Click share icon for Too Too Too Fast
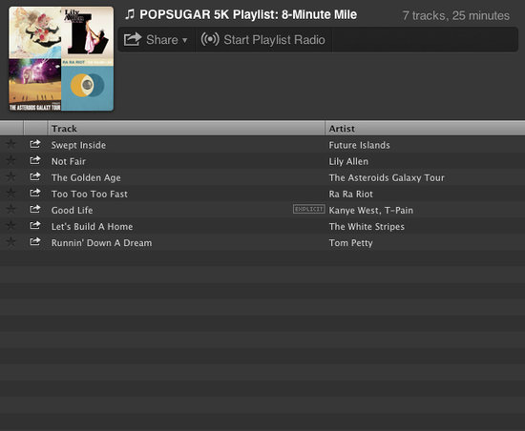The width and height of the screenshot is (525, 431). 35,194
